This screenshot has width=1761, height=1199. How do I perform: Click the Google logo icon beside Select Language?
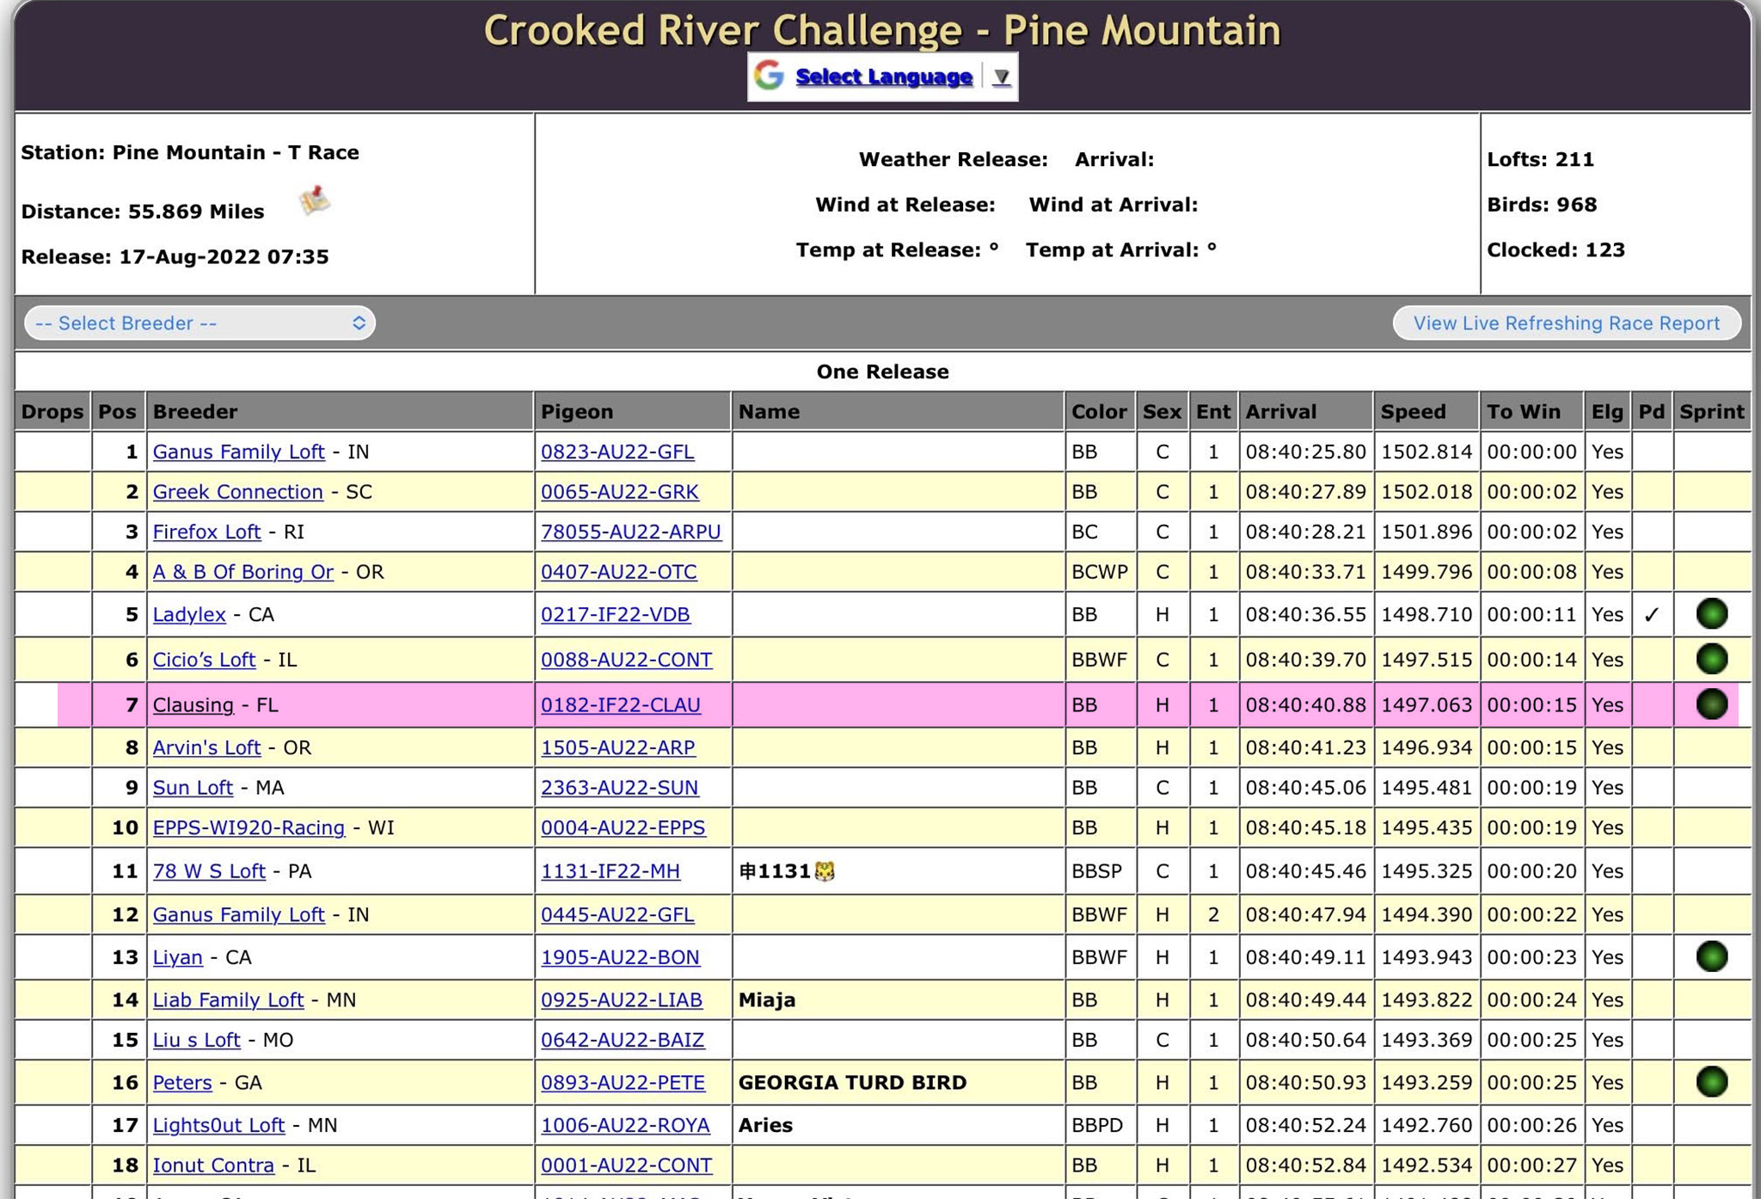(769, 76)
